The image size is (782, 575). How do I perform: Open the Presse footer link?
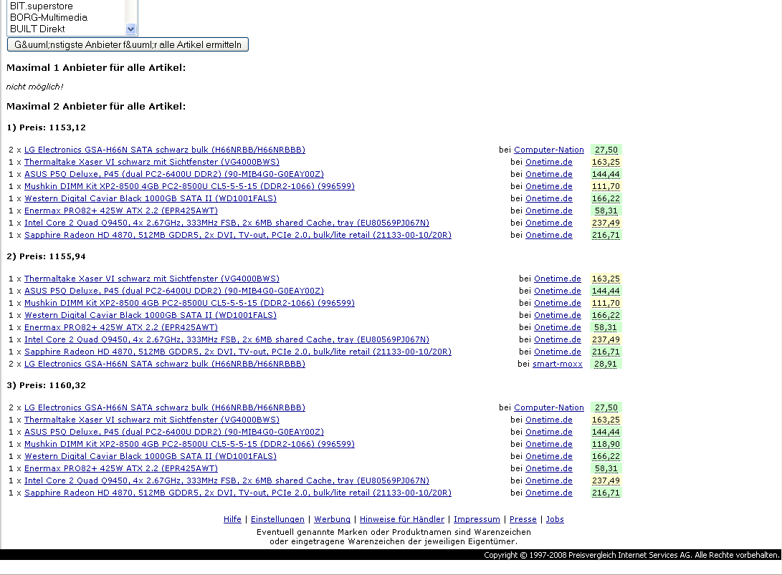(523, 519)
